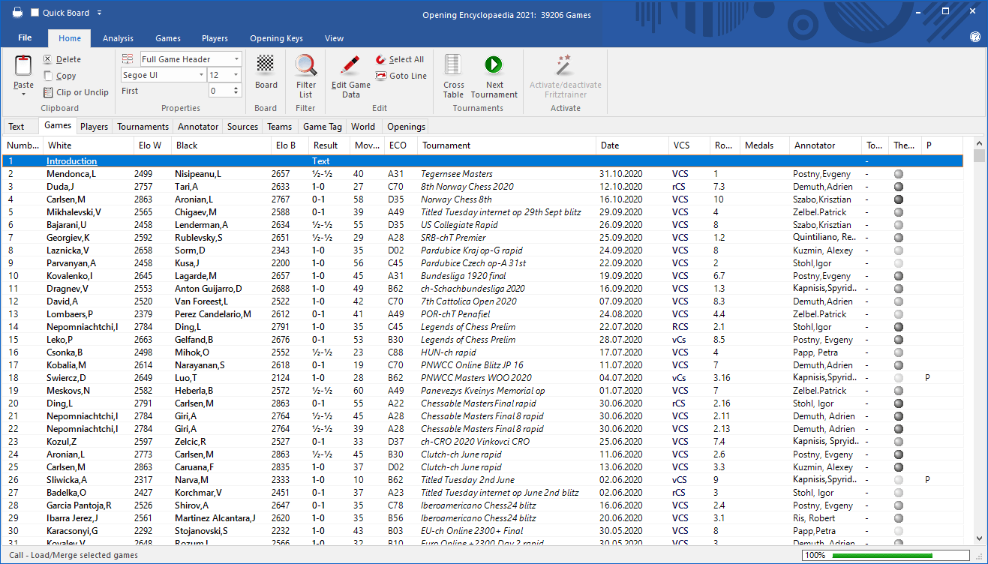Click inside the First number field
The width and height of the screenshot is (988, 564).
(221, 91)
